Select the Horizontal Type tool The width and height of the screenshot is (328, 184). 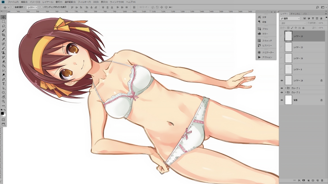(4, 84)
